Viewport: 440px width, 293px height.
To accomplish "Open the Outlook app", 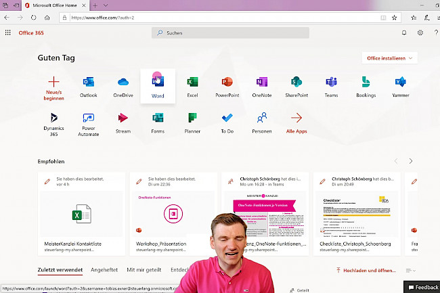I will click(x=89, y=87).
